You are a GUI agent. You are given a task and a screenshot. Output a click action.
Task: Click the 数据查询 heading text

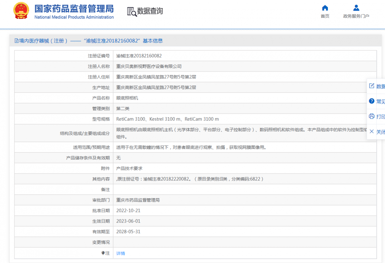[150, 11]
